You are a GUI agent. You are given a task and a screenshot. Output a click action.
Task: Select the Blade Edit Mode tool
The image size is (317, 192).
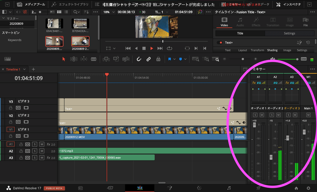(94, 59)
